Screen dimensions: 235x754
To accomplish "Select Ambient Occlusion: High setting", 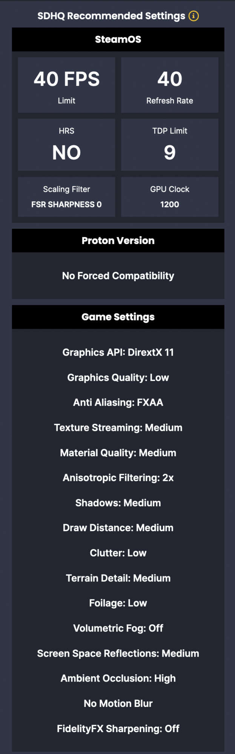I will (118, 679).
